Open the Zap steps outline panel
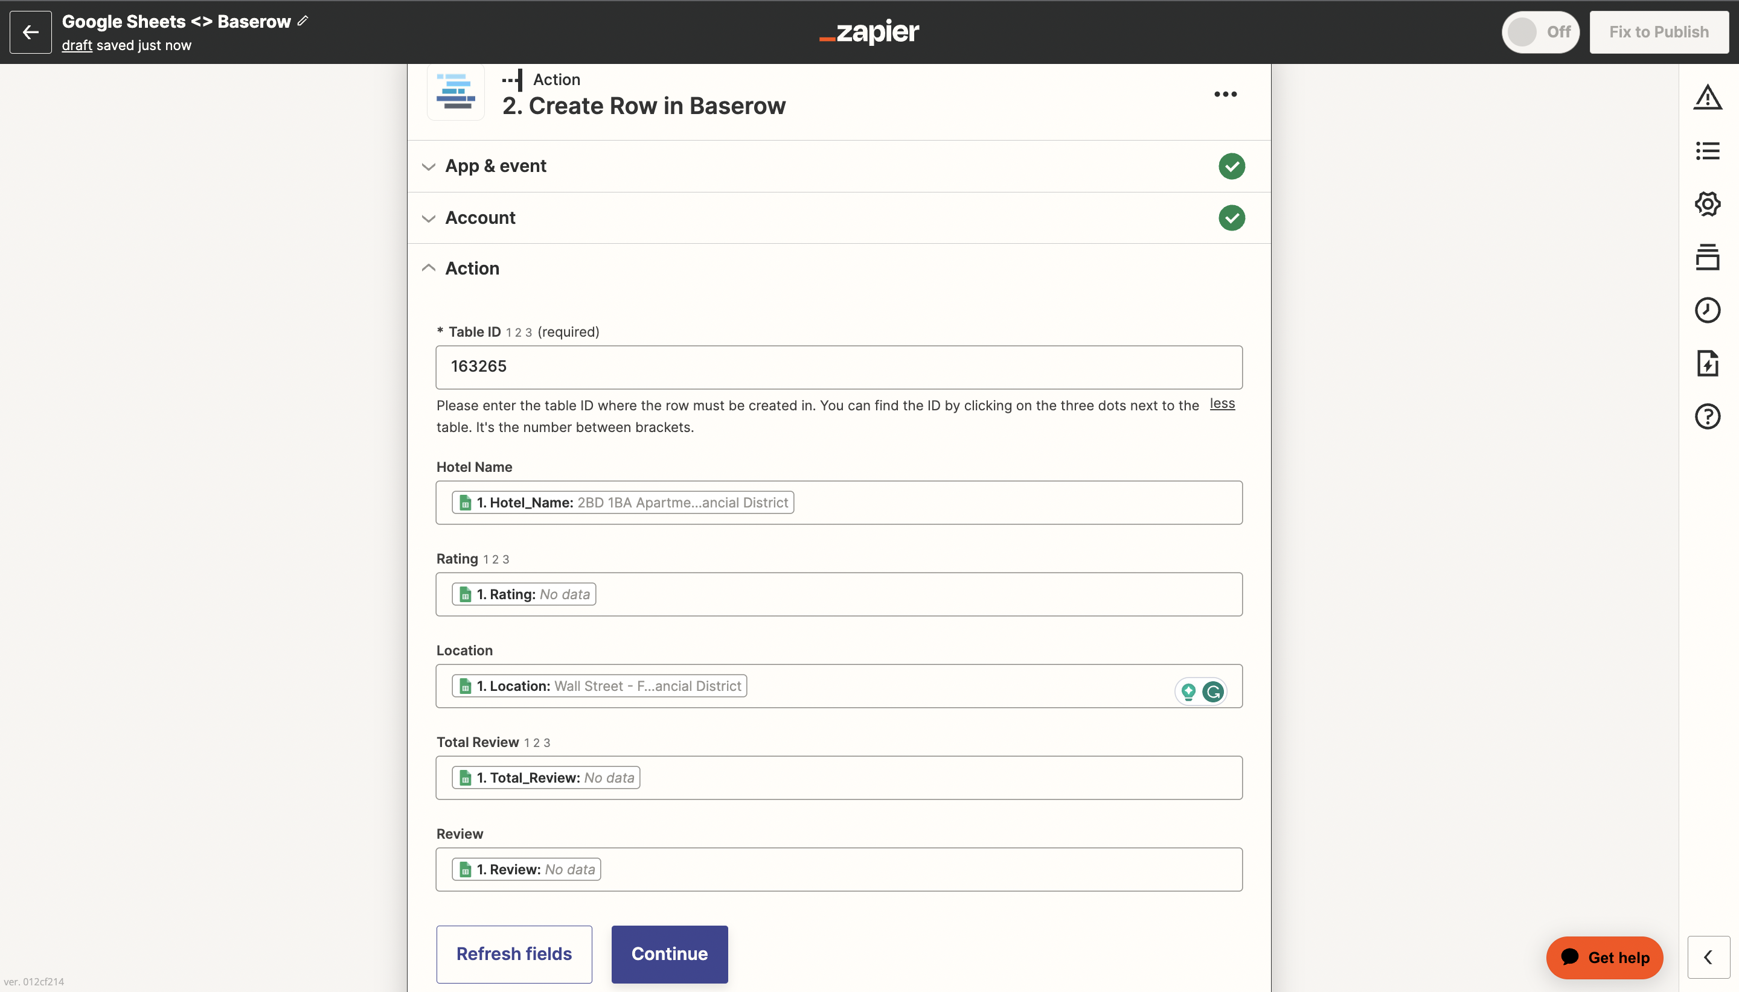1739x992 pixels. tap(1708, 151)
